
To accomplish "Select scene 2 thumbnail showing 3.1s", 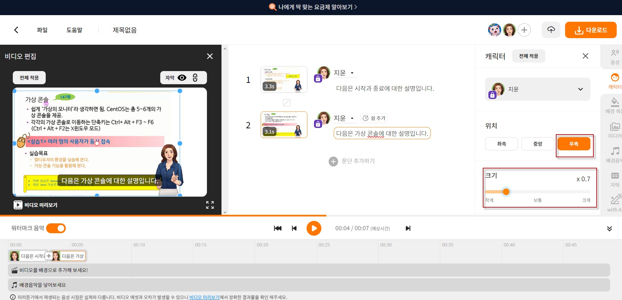I will [x=284, y=125].
